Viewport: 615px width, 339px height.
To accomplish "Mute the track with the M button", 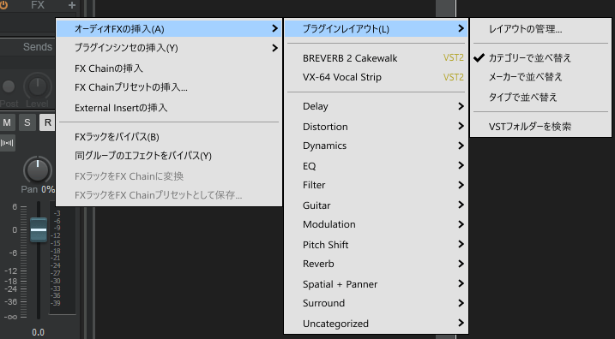I will (x=7, y=122).
